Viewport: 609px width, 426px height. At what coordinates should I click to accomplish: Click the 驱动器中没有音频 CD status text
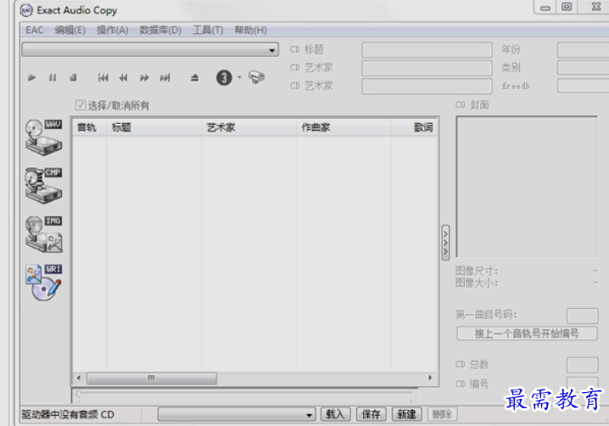pyautogui.click(x=68, y=415)
